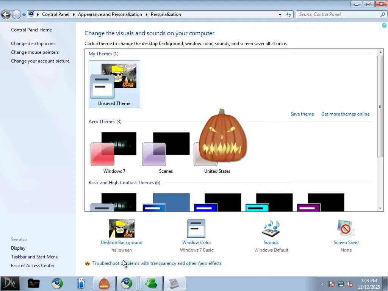Select Appearance and Personalization breadcrumb
The image size is (388, 291).
point(110,14)
